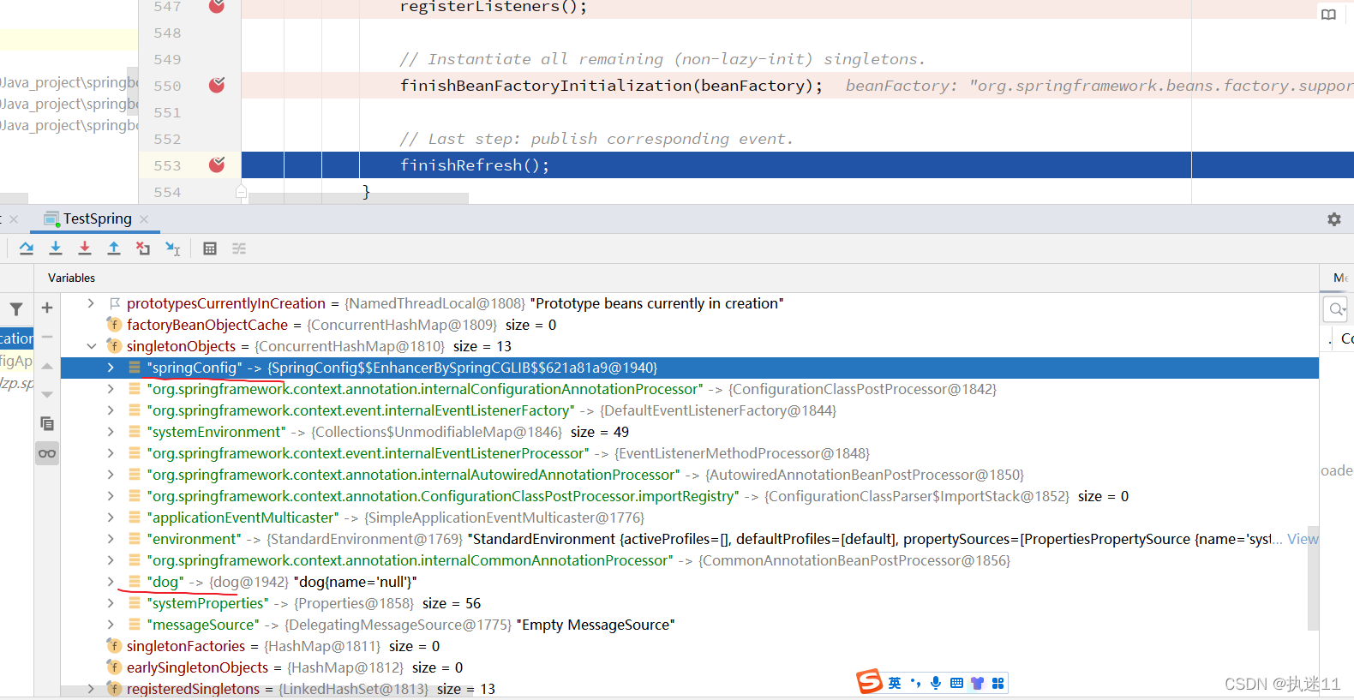The height and width of the screenshot is (700, 1354).
Task: Open the Sogou skin shirt icon
Action: (977, 683)
